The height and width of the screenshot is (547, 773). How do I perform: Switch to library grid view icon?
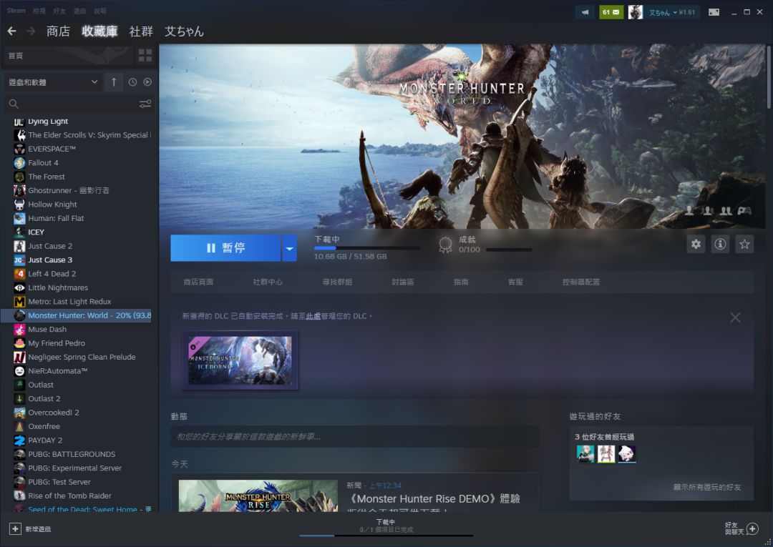click(145, 56)
